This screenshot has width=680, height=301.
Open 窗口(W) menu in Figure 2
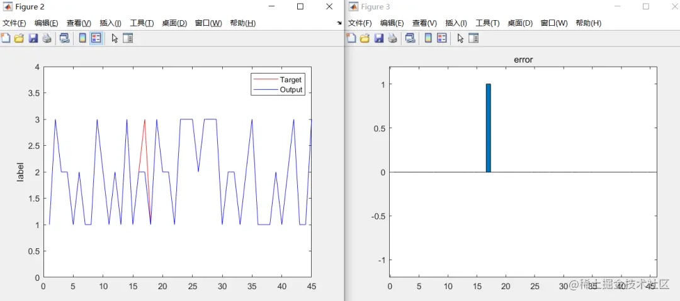tap(208, 23)
